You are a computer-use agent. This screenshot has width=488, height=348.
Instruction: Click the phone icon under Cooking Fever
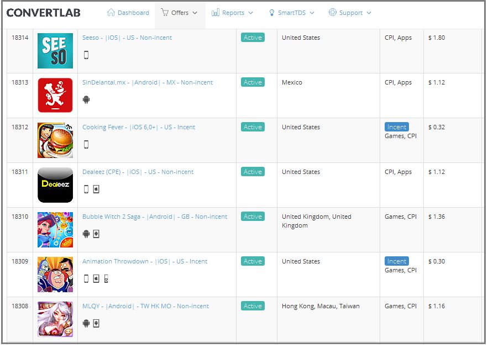86,145
